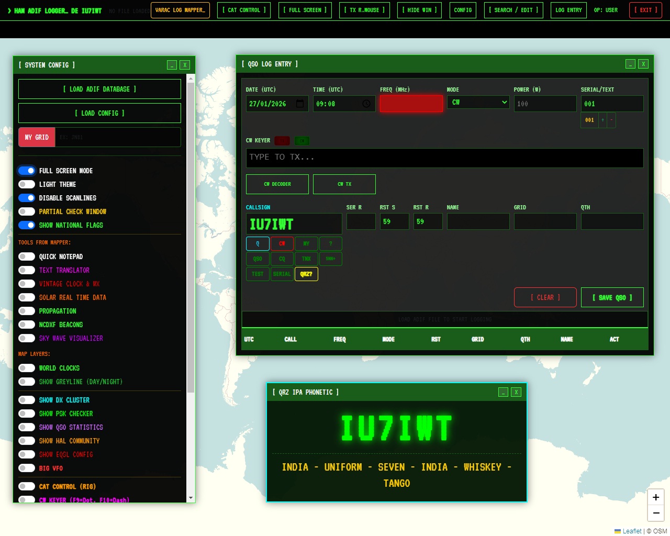Save the QSO entry
This screenshot has width=670, height=536.
point(612,297)
